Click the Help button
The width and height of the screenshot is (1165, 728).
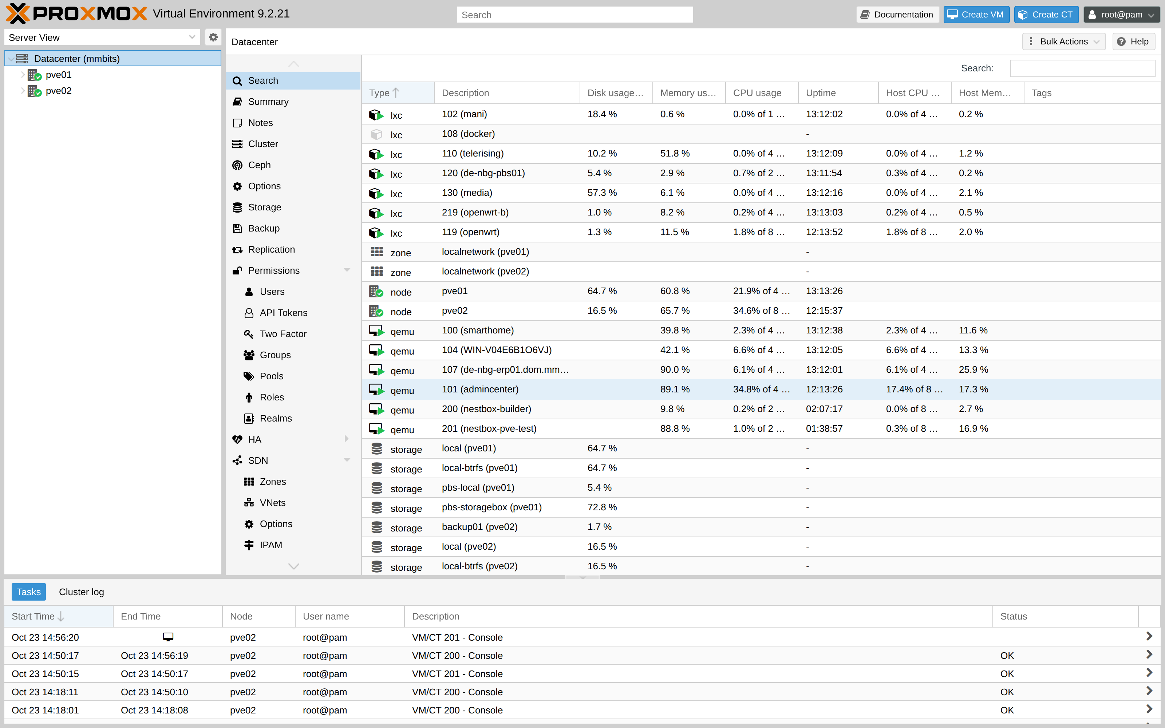pyautogui.click(x=1133, y=41)
